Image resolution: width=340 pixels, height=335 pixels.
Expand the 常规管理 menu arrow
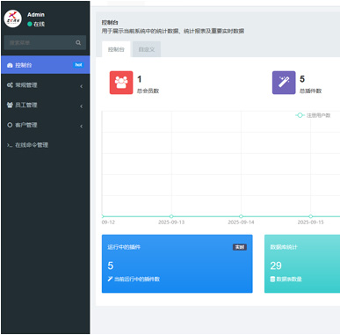82,86
